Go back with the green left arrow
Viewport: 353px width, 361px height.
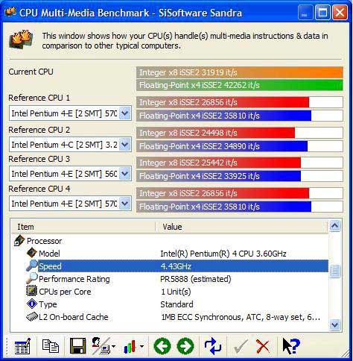coord(162,346)
